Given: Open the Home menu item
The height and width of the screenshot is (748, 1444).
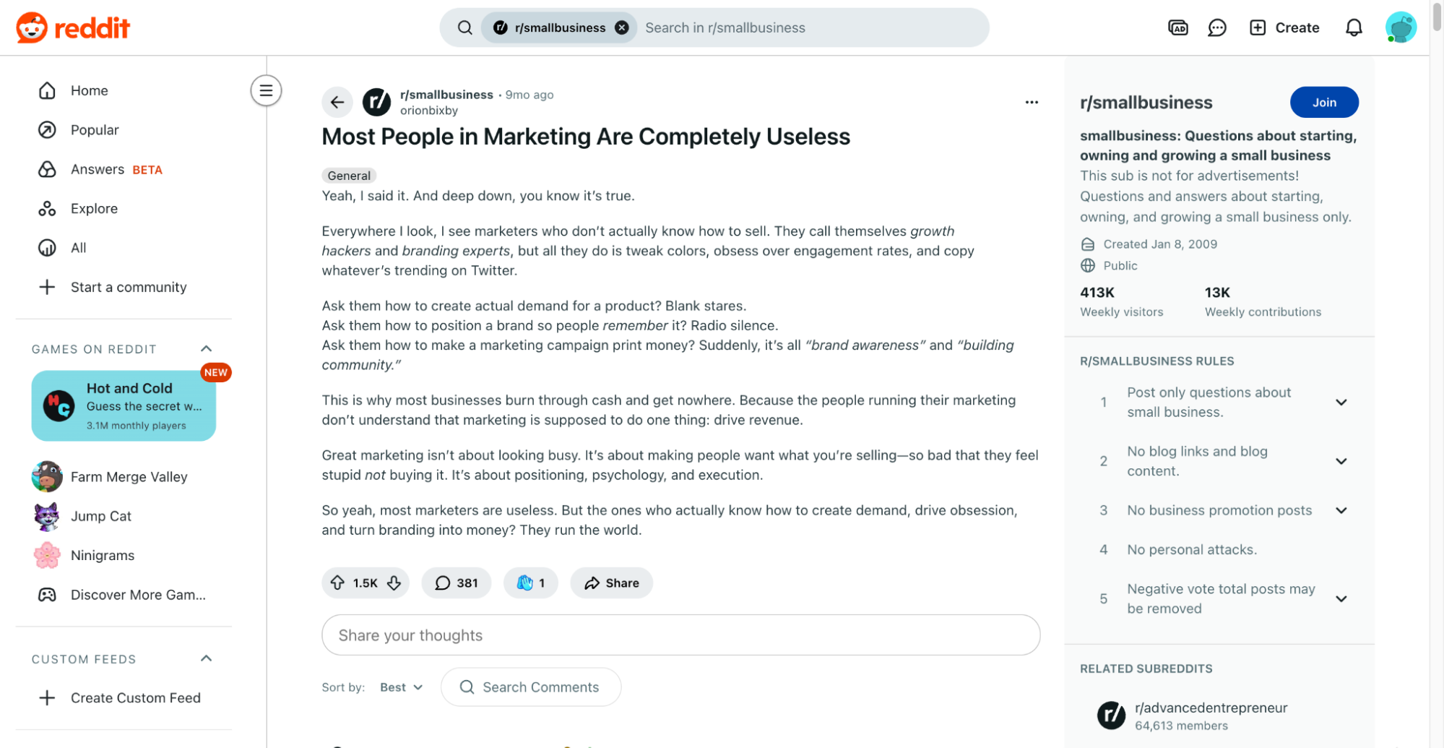Looking at the screenshot, I should tap(88, 90).
